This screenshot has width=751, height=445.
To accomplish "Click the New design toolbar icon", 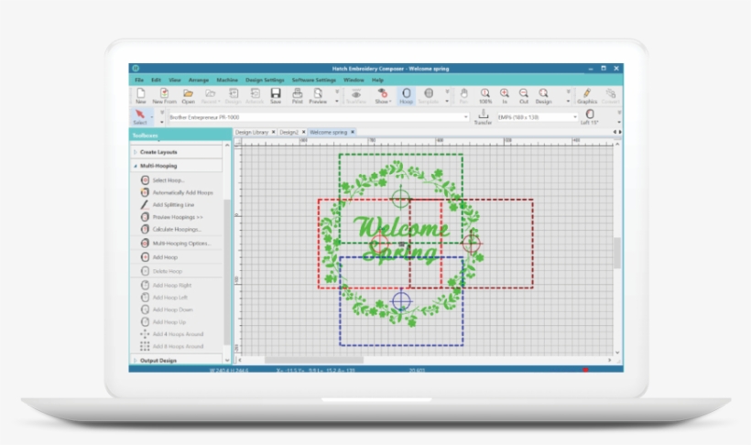I will 140,95.
